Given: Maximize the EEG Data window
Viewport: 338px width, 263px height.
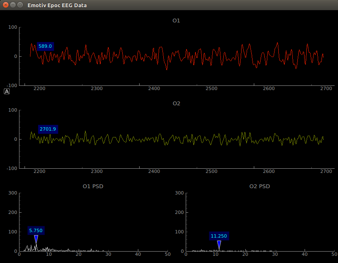Looking at the screenshot, I should click(21, 5).
